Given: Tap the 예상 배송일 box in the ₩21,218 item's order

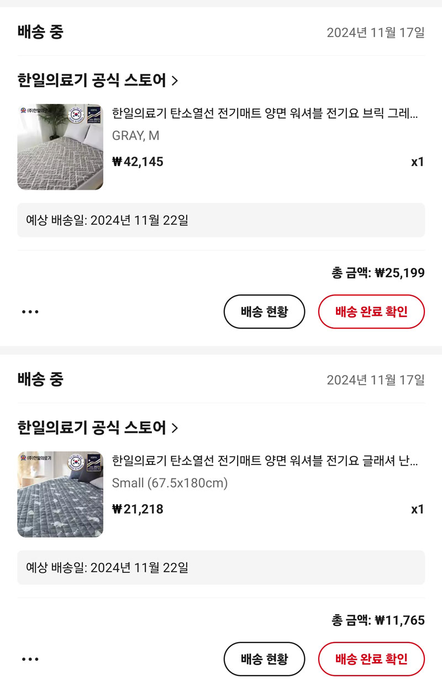Looking at the screenshot, I should 221,567.
